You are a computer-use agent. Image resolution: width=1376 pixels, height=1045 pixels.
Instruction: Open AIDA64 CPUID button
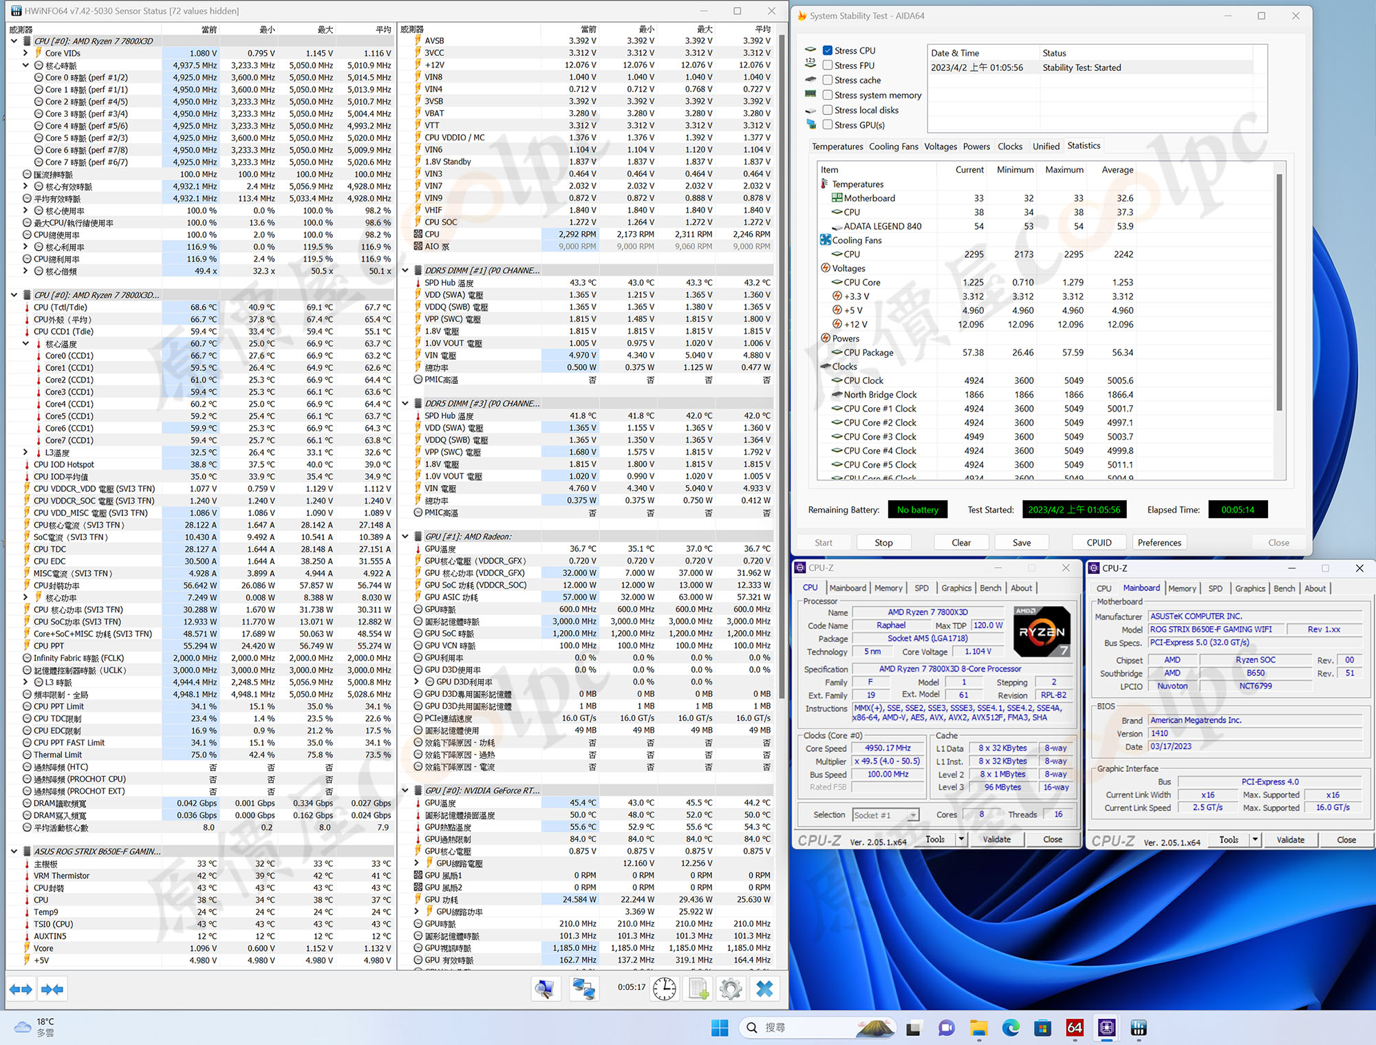tap(1099, 543)
